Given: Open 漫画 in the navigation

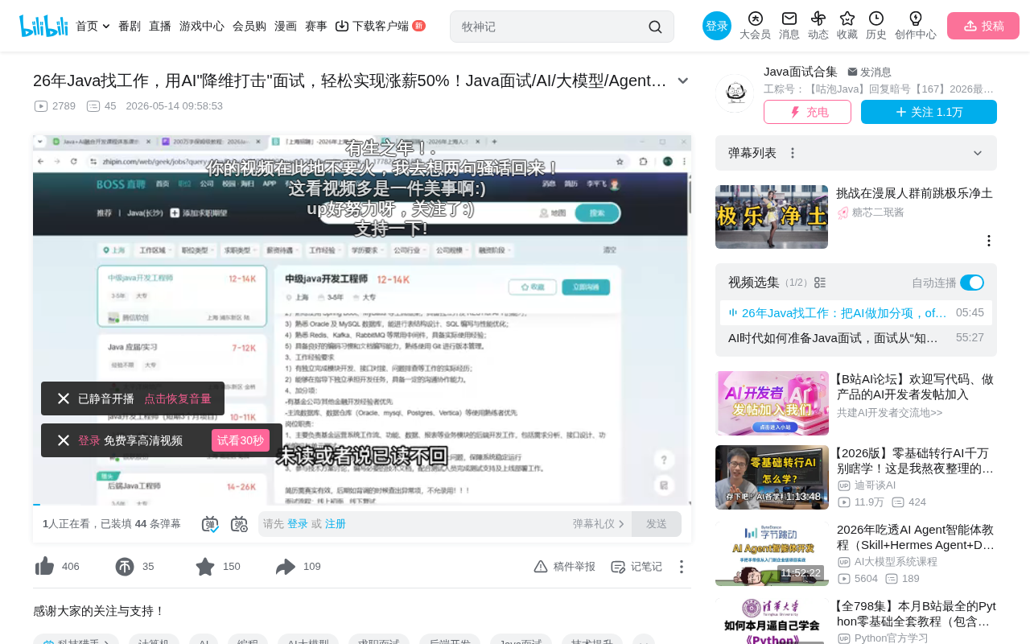Looking at the screenshot, I should [286, 26].
